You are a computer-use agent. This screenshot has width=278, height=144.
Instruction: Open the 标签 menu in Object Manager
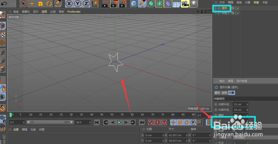[256, 2]
